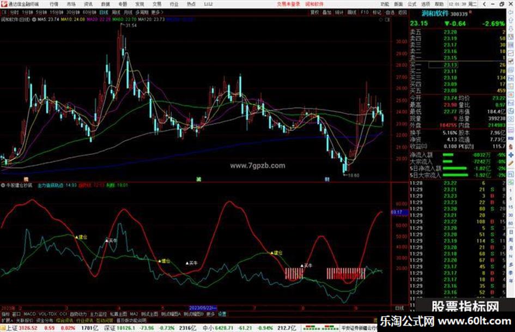Open the 资讯 menu

[88, 4]
